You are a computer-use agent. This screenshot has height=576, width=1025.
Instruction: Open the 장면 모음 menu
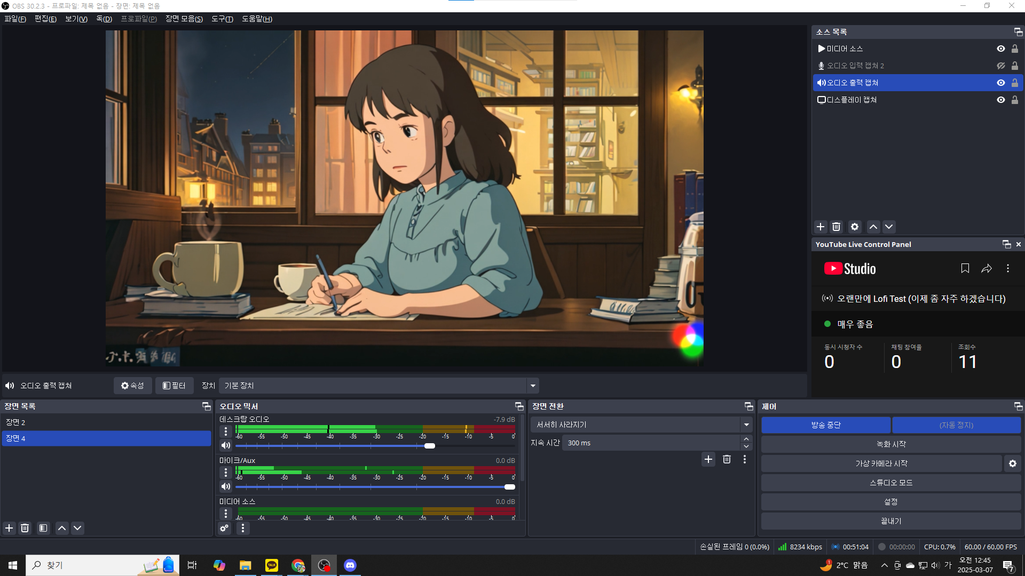[x=184, y=19]
